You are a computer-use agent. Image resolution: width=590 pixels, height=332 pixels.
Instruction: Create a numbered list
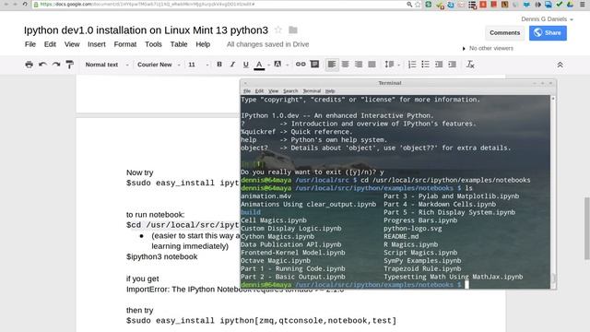[x=412, y=65]
